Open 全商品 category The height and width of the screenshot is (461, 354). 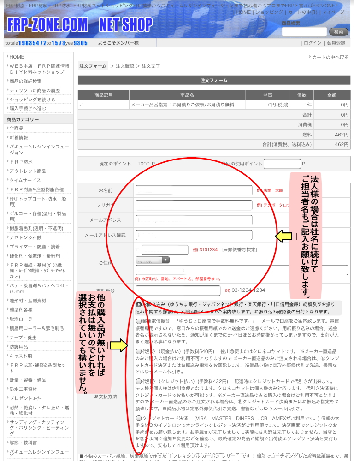pyautogui.click(x=16, y=129)
